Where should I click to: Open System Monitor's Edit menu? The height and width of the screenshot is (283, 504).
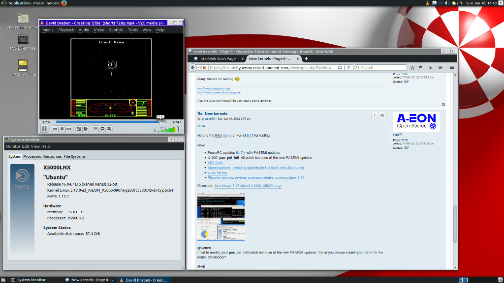coord(26,146)
